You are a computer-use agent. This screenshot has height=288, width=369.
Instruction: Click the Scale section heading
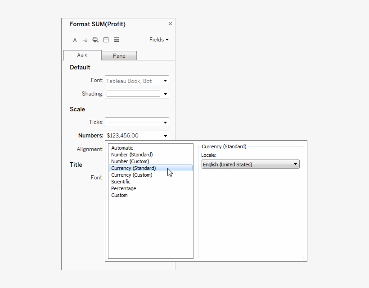click(x=77, y=110)
